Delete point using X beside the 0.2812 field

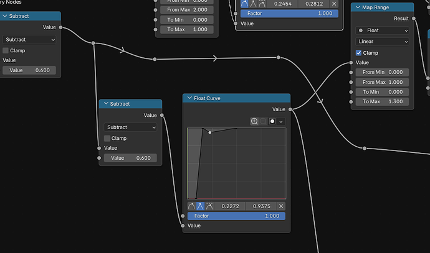click(334, 4)
